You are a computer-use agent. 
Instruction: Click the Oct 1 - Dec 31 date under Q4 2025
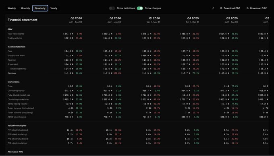tap(192, 22)
